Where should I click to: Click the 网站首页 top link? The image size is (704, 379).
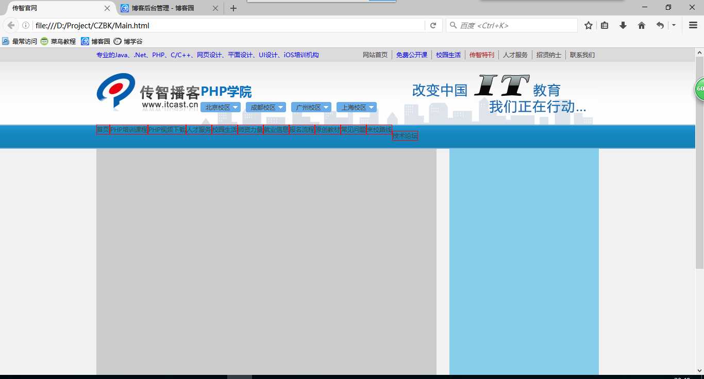click(x=375, y=55)
